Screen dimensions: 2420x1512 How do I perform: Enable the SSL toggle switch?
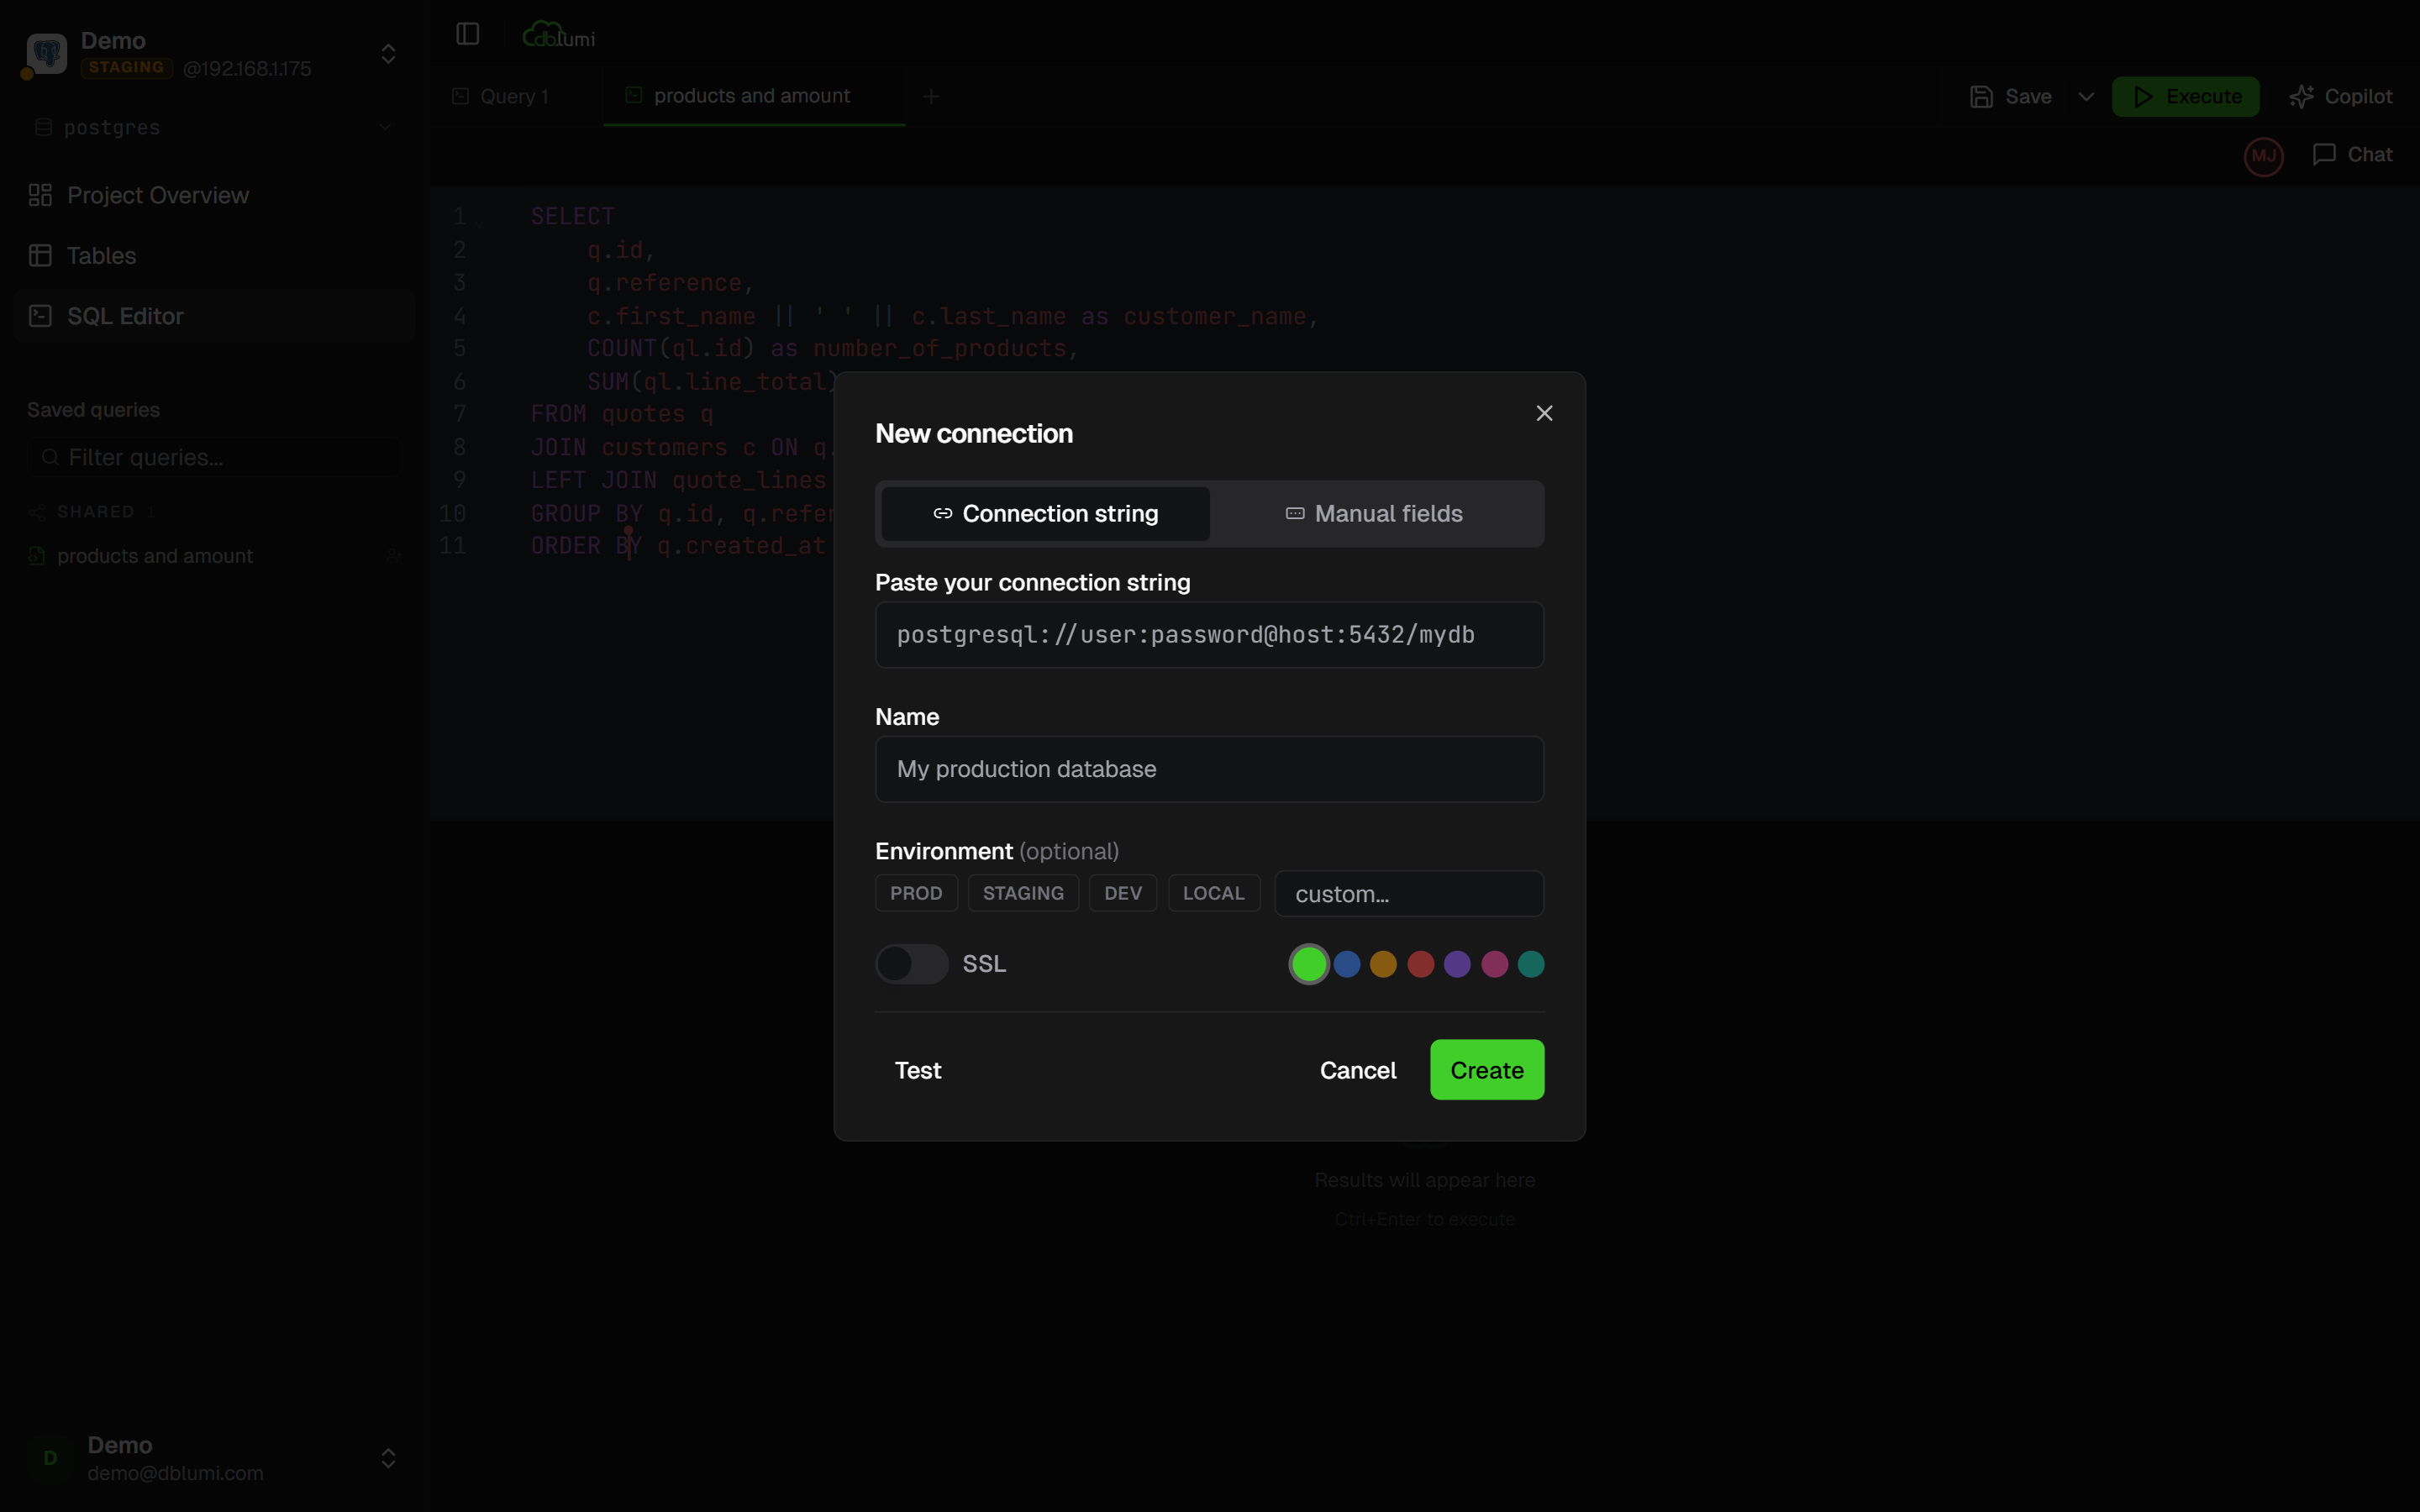(x=911, y=964)
